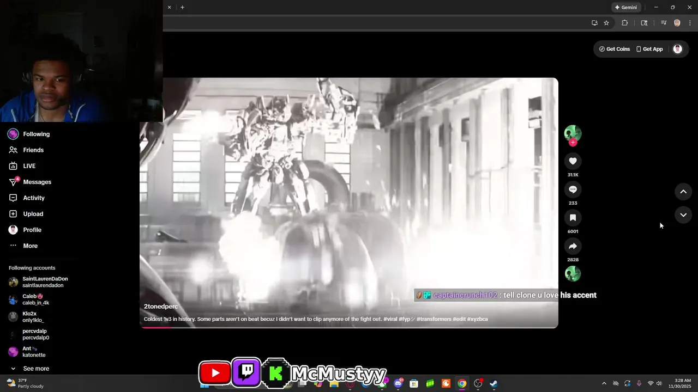Open Ant katonette following account
The image size is (698, 392).
click(x=27, y=352)
